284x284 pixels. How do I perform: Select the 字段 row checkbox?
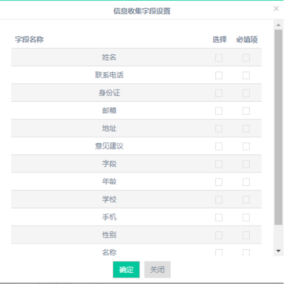click(219, 164)
